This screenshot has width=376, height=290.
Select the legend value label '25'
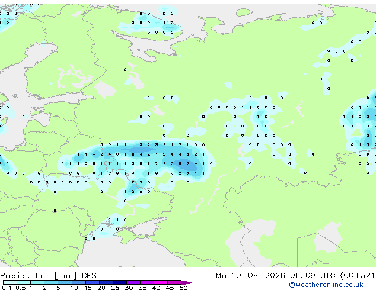tap(115, 288)
